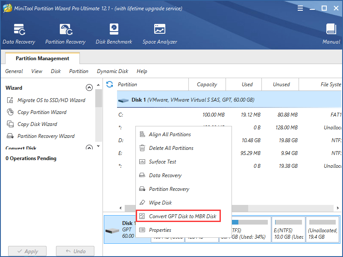Select Wipe Disk from context menu
The width and height of the screenshot is (343, 257).
(160, 203)
